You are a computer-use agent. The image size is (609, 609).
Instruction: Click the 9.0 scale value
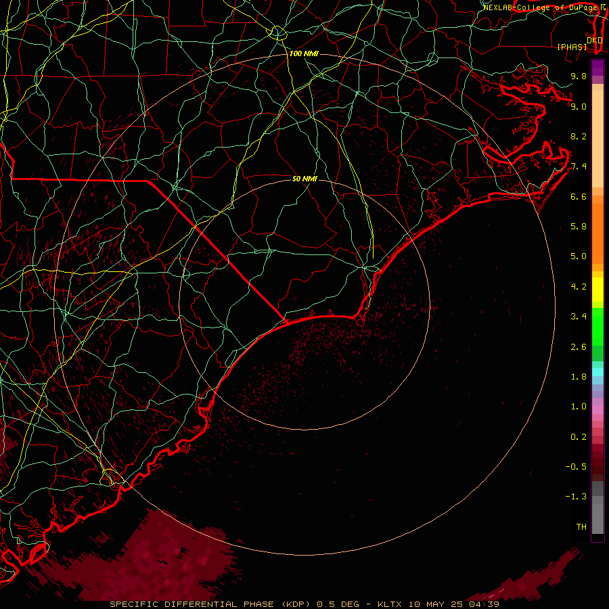coord(579,106)
